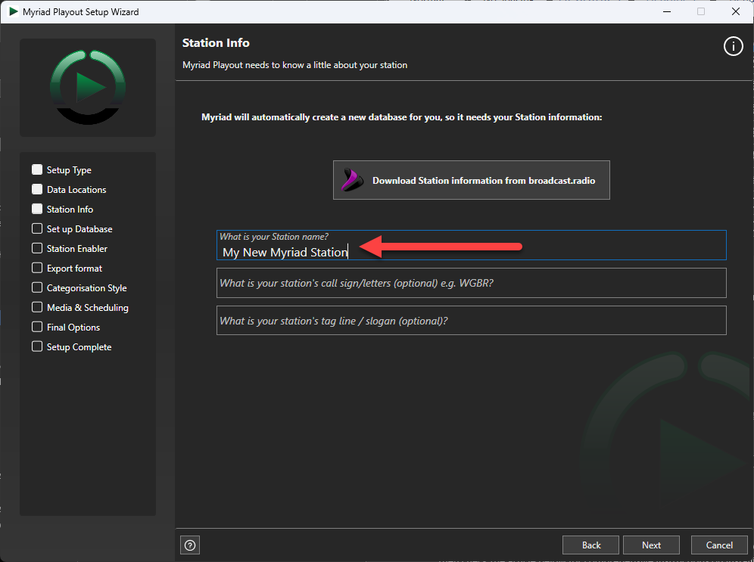Viewport: 754px width, 562px height.
Task: Select the 'Setup Complete' step label
Action: pos(79,347)
